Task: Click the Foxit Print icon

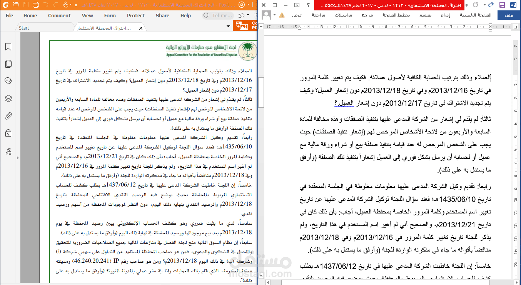Action: point(35,5)
